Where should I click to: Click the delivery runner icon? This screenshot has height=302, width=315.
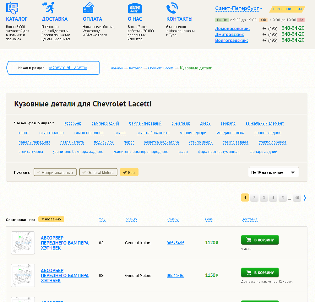tap(48, 8)
